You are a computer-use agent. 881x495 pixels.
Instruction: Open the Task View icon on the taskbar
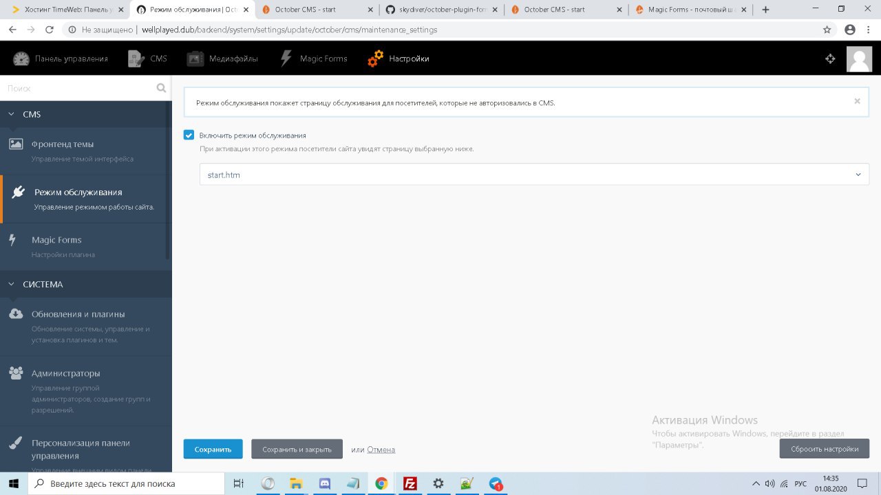[238, 483]
